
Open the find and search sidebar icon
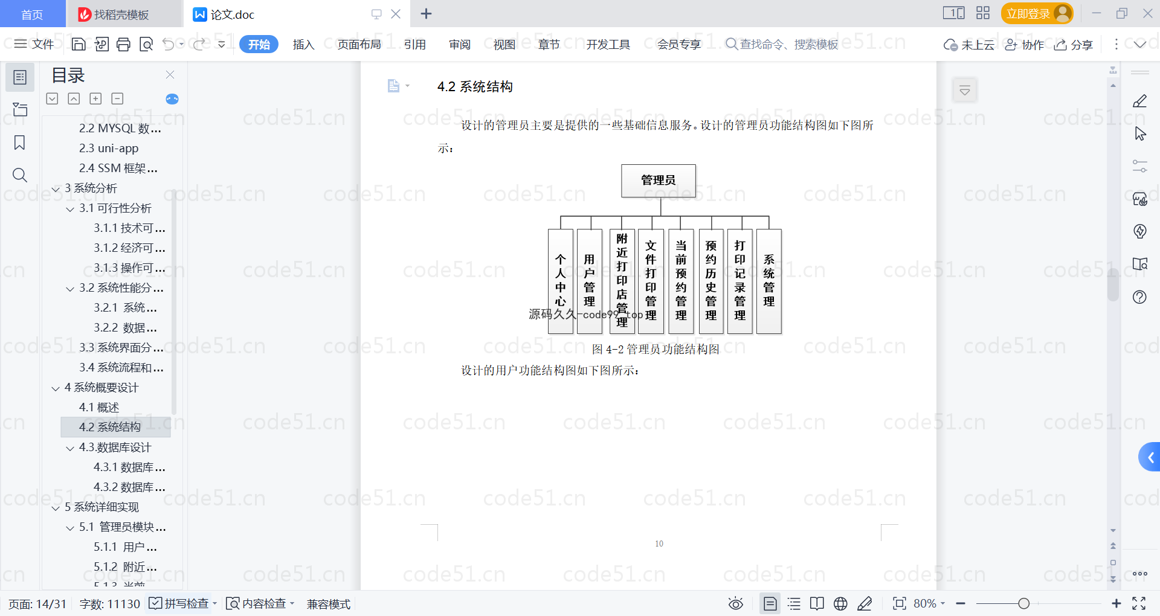coord(20,175)
